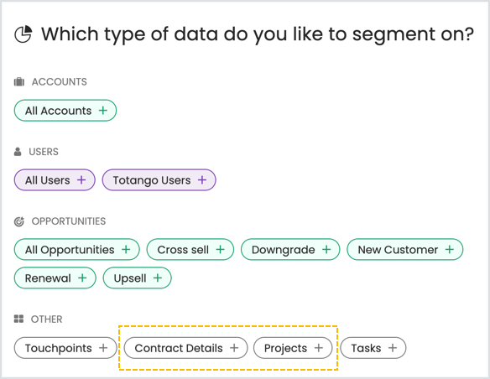Click the plus icon on Downgrade
This screenshot has height=379, width=490.
point(326,249)
